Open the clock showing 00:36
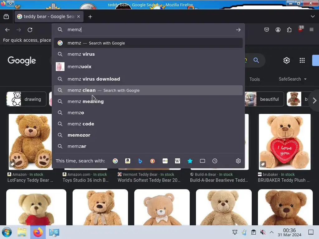319x239 pixels. 289,232
